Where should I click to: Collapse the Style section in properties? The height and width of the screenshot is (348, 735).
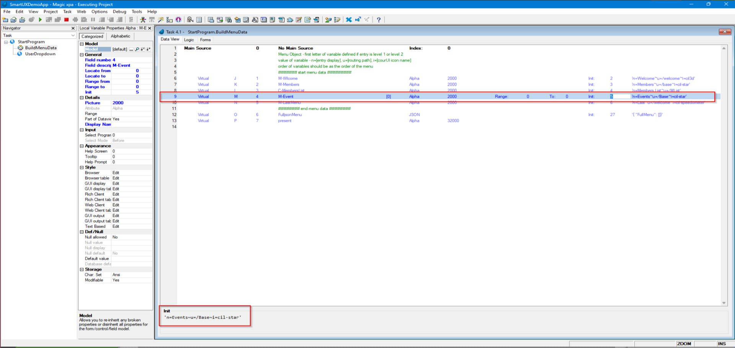tap(82, 167)
